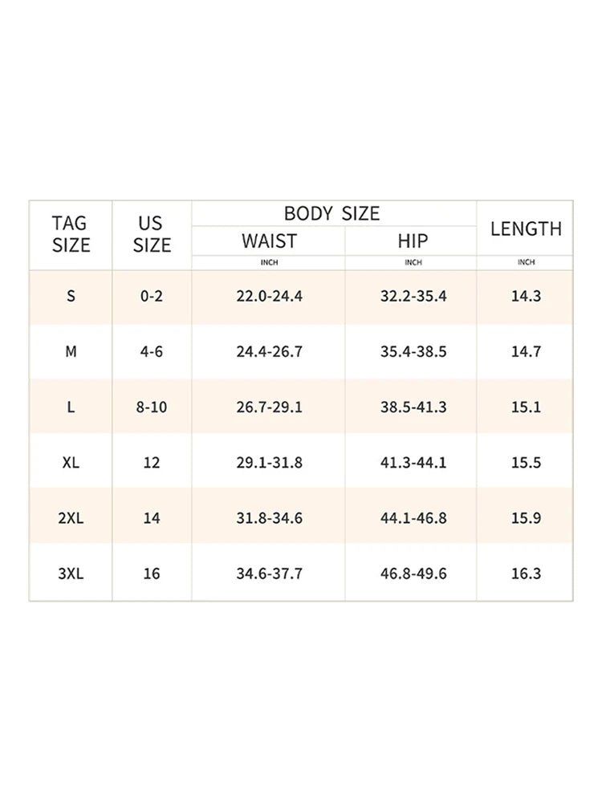Select the BODY SIZE header cell
This screenshot has height=802, width=602.
tap(332, 213)
